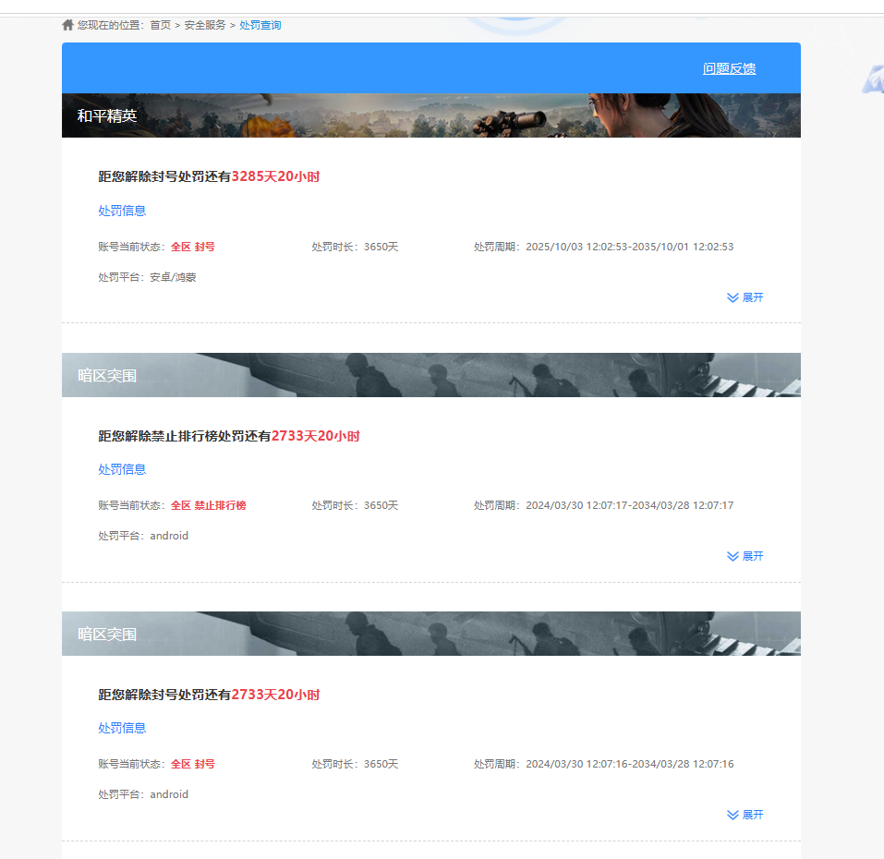
Task: Click period text ending 2034/03/28 12:07:16
Action: 630,764
